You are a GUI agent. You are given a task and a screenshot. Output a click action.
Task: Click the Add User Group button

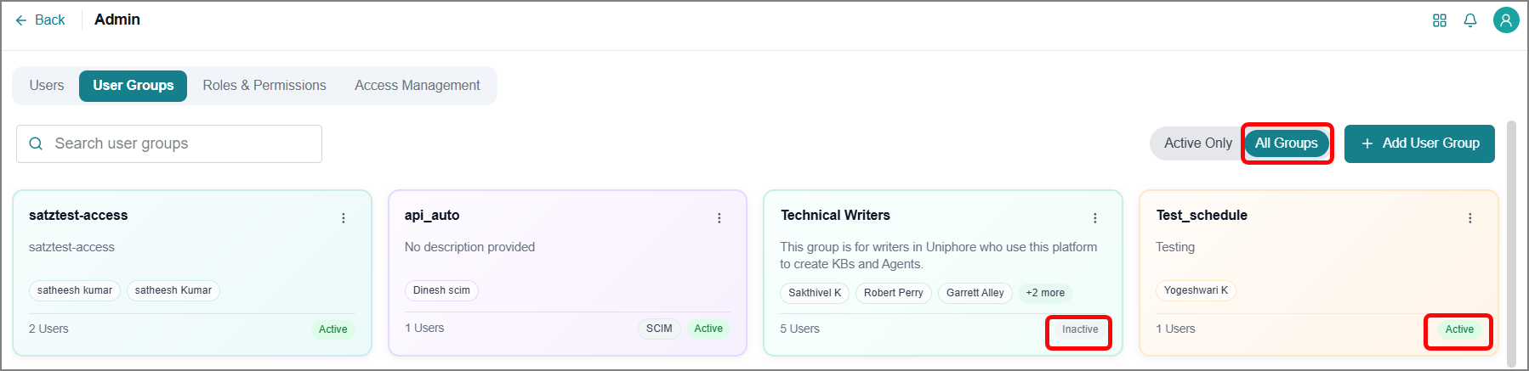[x=1419, y=143]
